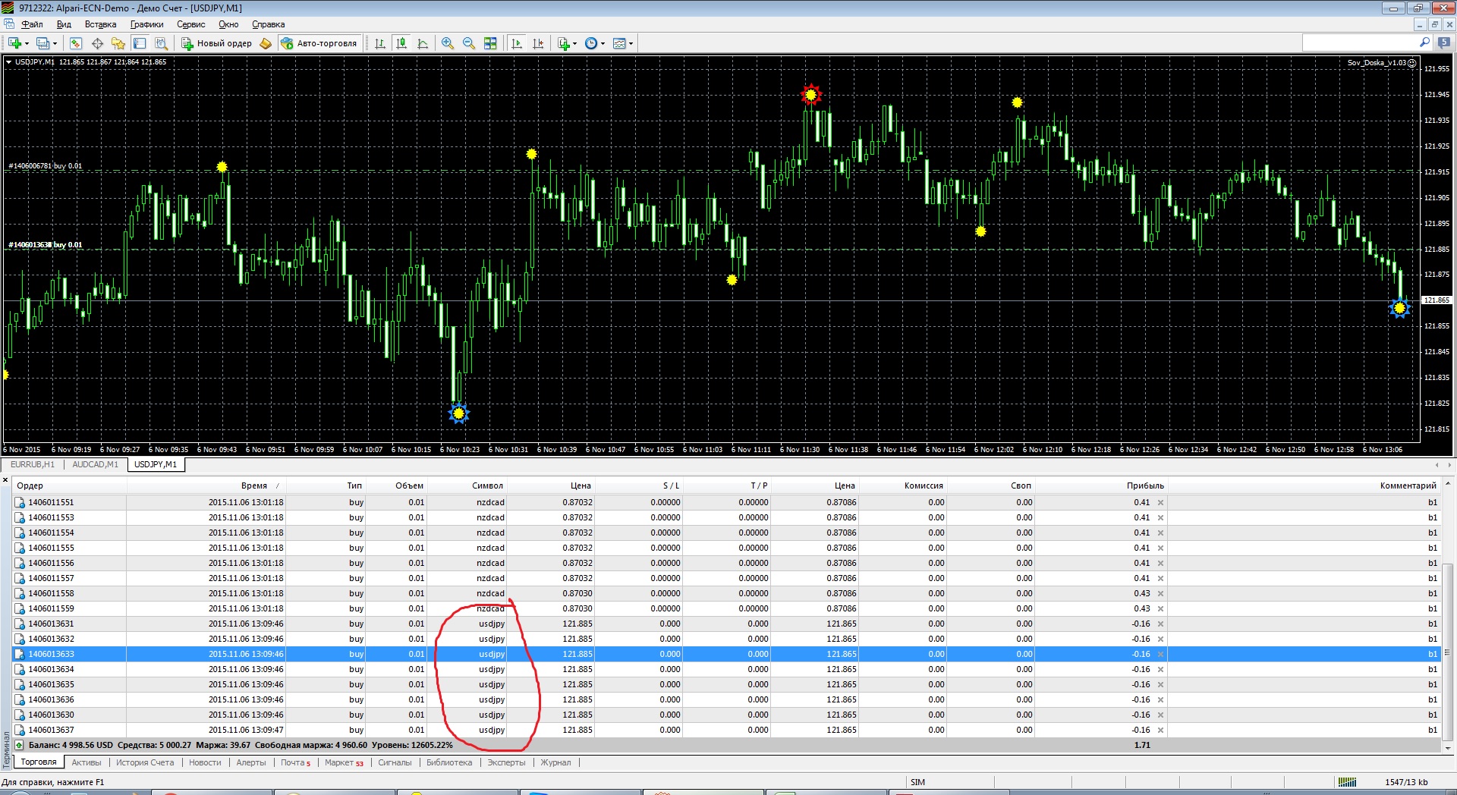
Task: Zoom out the chart with magnifier minus
Action: tap(469, 43)
